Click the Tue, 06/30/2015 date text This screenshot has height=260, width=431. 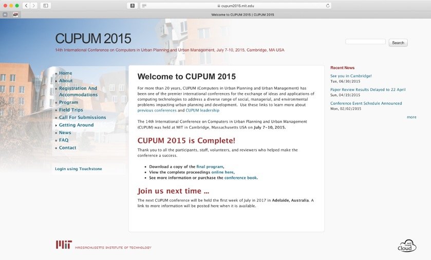point(345,81)
